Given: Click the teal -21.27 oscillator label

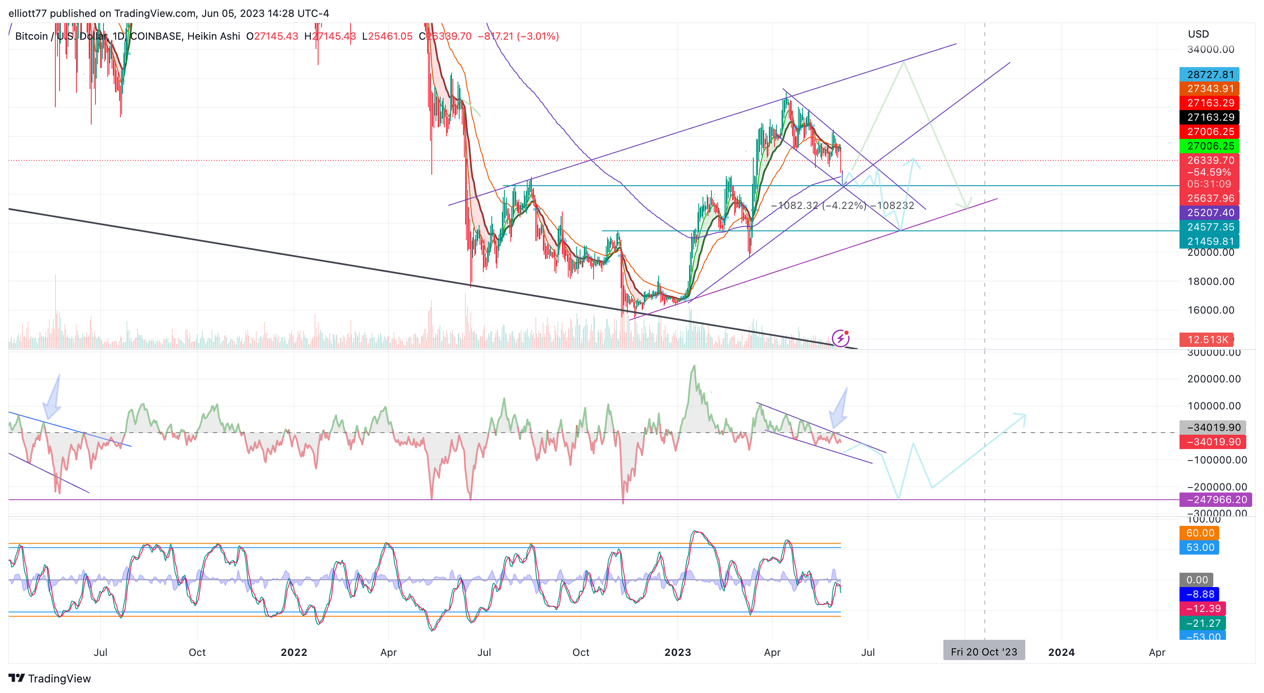Looking at the screenshot, I should [x=1203, y=623].
